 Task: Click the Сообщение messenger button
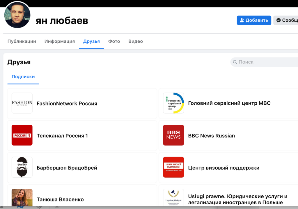(x=286, y=20)
